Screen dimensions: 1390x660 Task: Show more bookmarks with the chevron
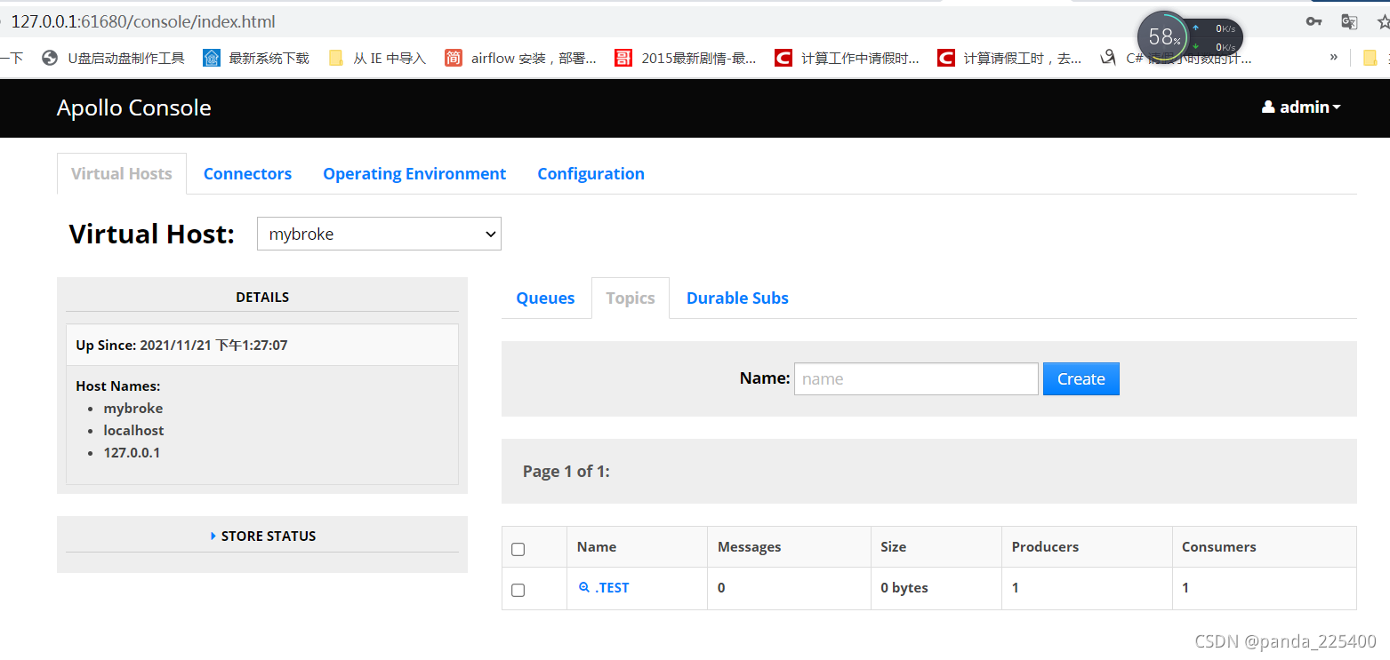pyautogui.click(x=1333, y=58)
